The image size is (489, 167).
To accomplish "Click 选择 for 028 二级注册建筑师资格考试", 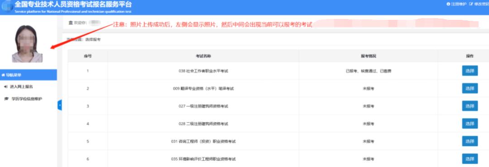I will 470,124.
